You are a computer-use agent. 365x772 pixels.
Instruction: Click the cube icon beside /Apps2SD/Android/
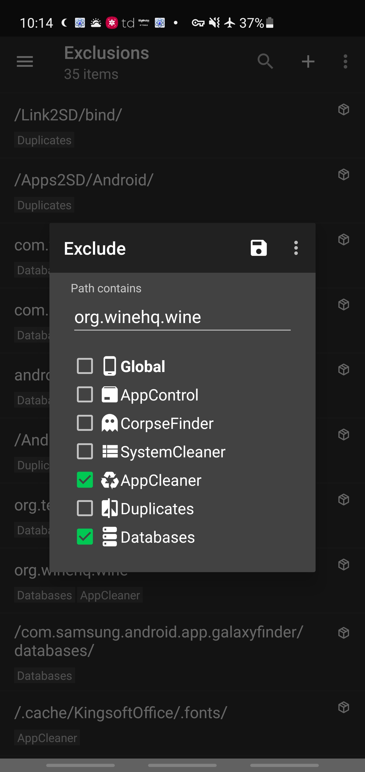click(x=343, y=174)
